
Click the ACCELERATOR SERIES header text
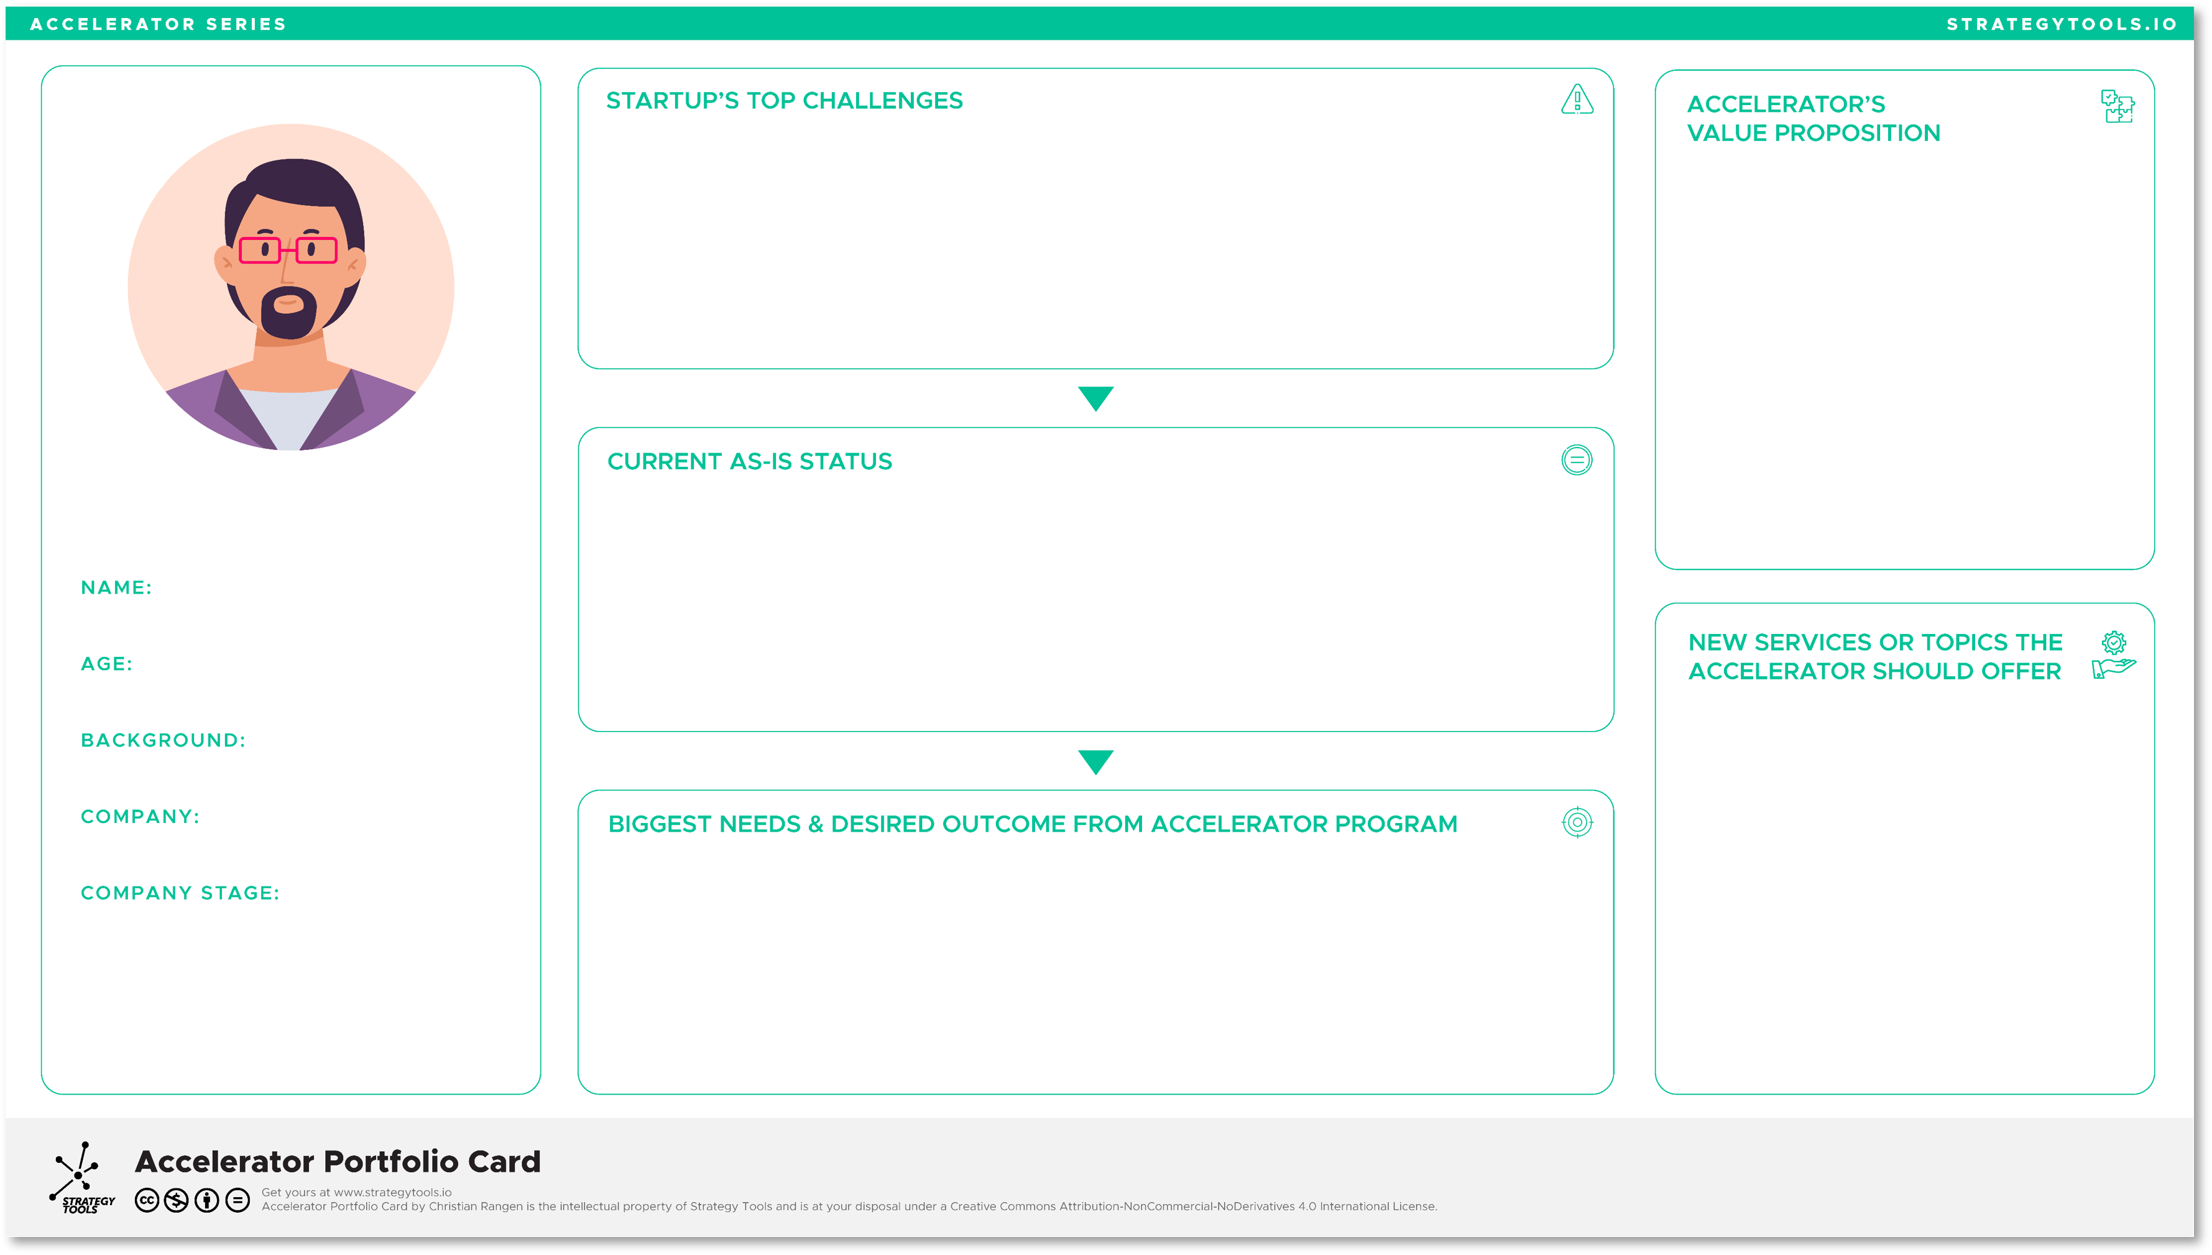(x=158, y=24)
